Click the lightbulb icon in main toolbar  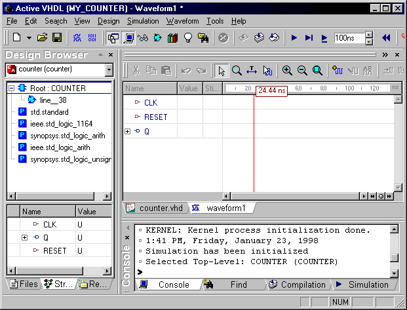[x=188, y=38]
